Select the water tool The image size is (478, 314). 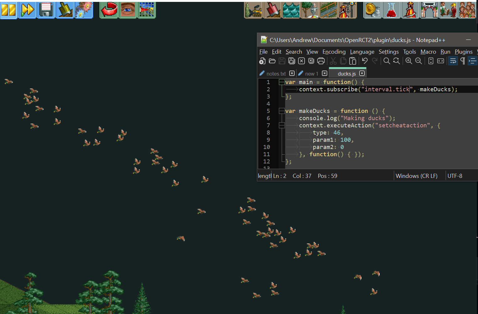[291, 10]
